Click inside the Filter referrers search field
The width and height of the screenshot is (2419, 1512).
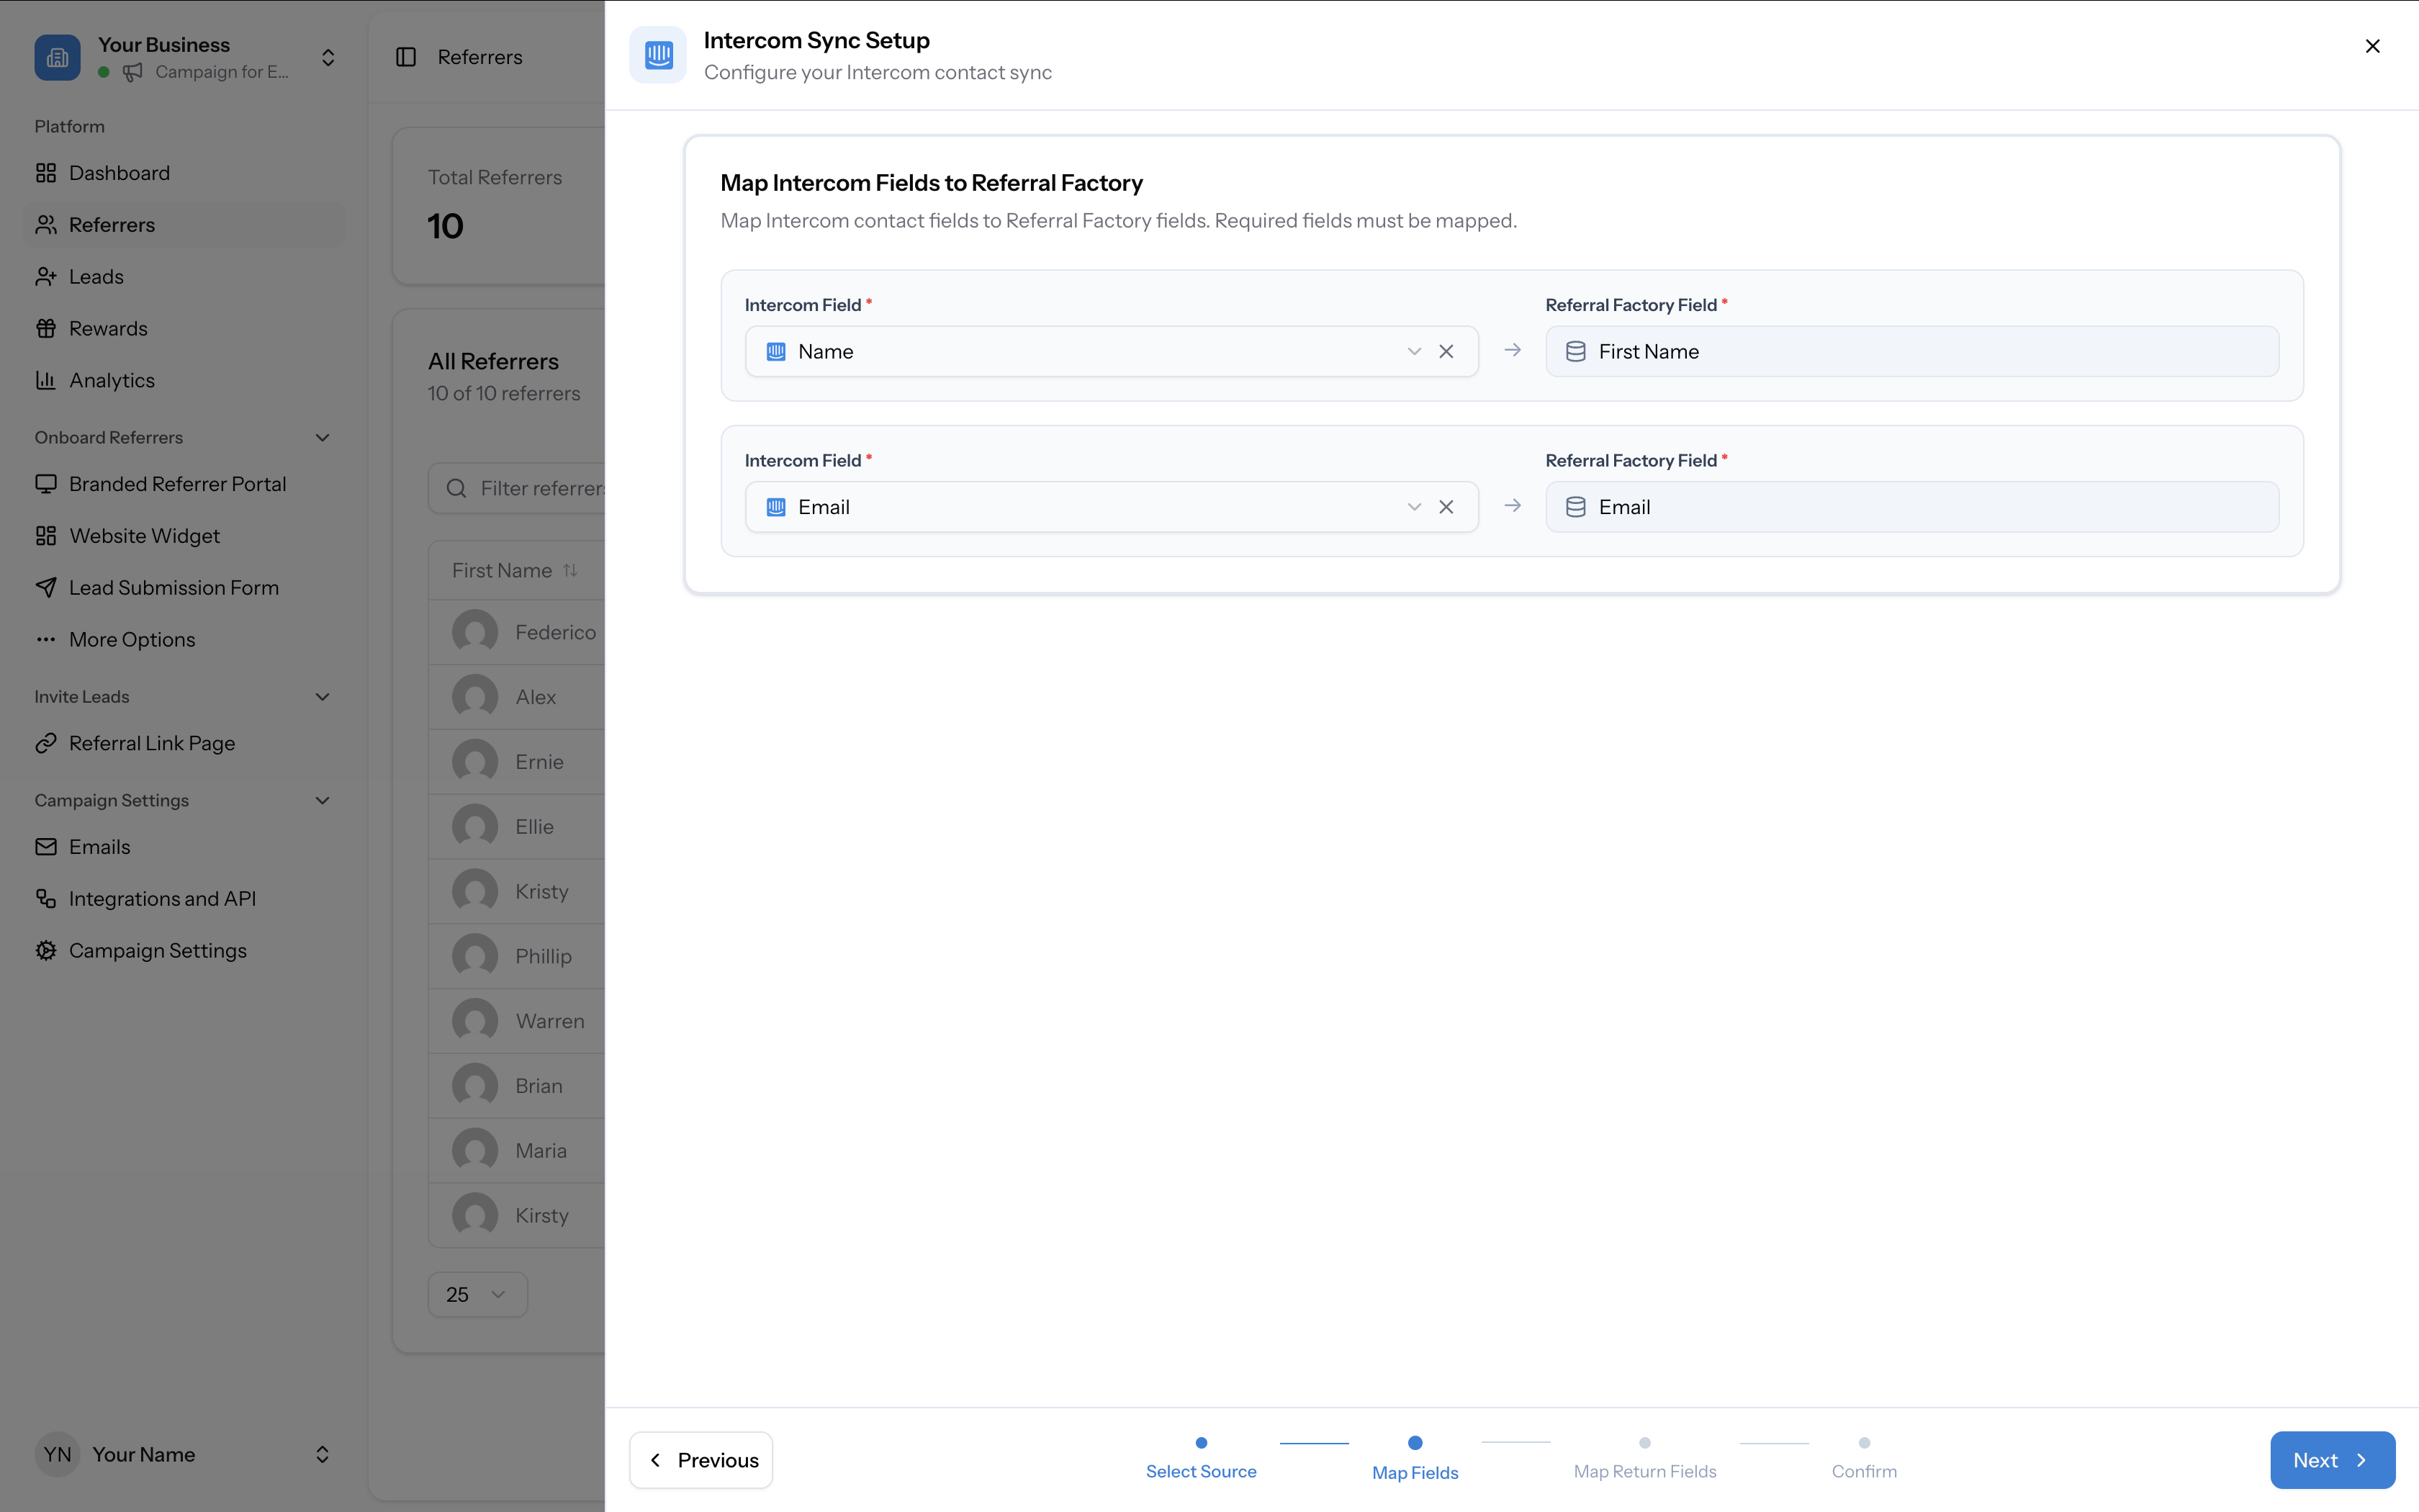click(x=540, y=488)
